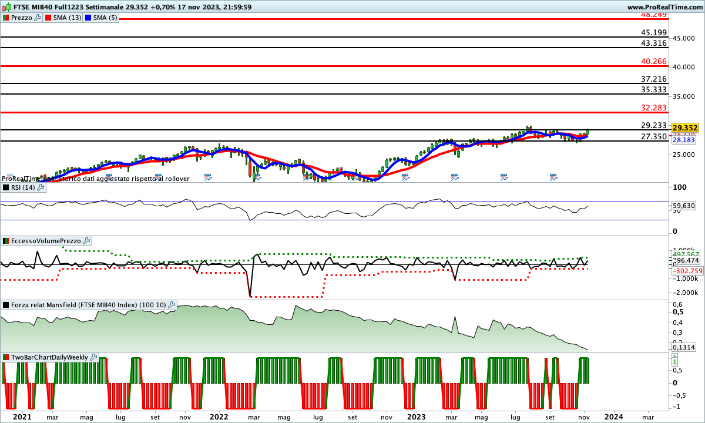Select the SMA (13) indicator label

pyautogui.click(x=67, y=18)
